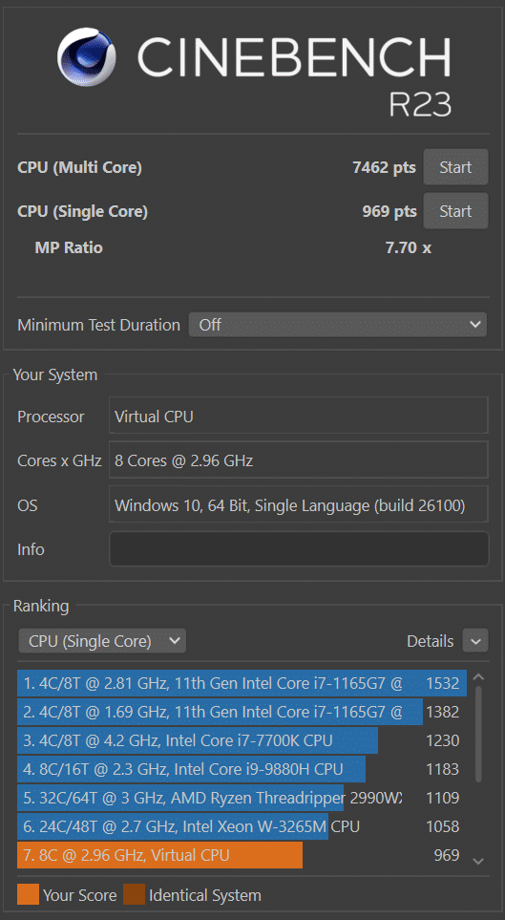Start the CPU Multi Core test
Viewport: 505px width, 920px height.
(455, 167)
